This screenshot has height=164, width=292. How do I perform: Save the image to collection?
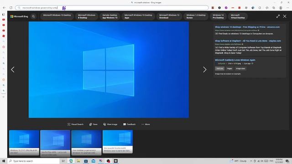click(x=93, y=124)
